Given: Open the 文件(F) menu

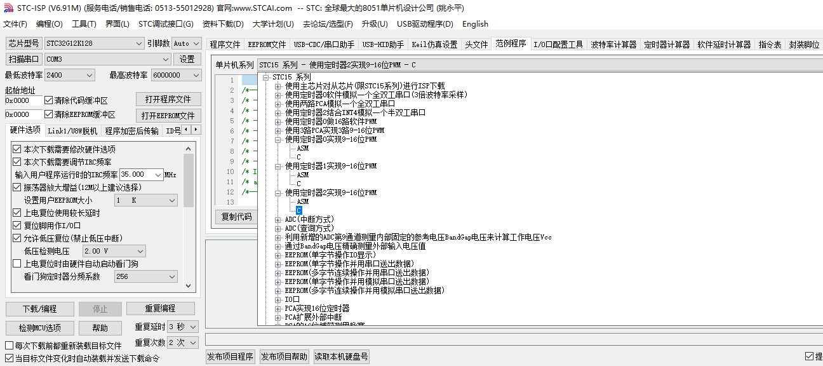Looking at the screenshot, I should pyautogui.click(x=15, y=24).
